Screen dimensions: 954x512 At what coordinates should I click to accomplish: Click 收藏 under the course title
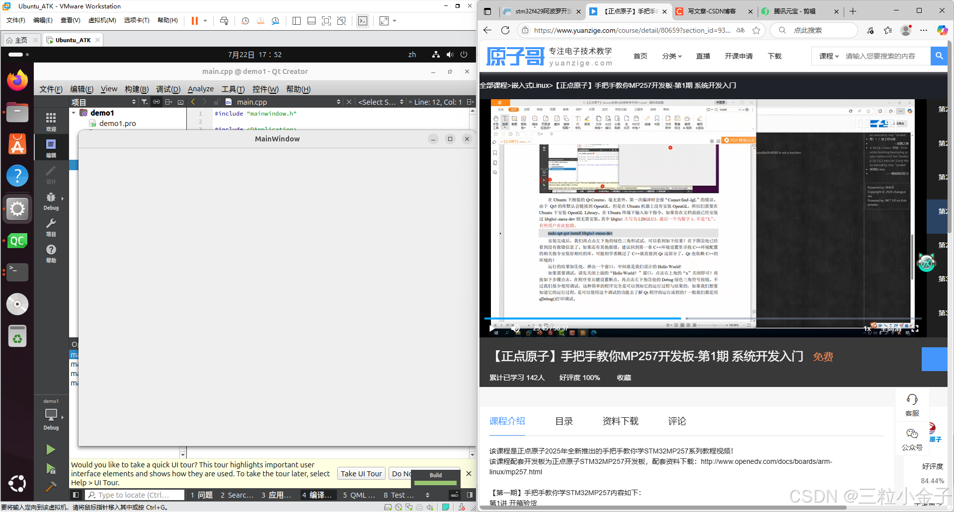click(x=624, y=378)
